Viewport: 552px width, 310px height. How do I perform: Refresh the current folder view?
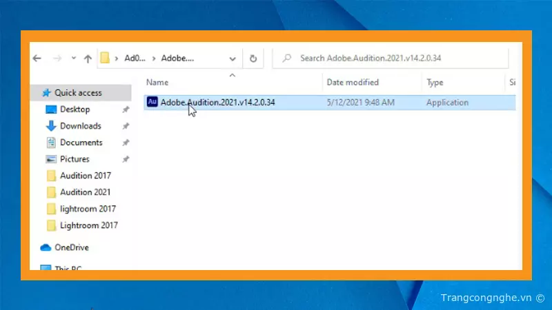(x=253, y=59)
